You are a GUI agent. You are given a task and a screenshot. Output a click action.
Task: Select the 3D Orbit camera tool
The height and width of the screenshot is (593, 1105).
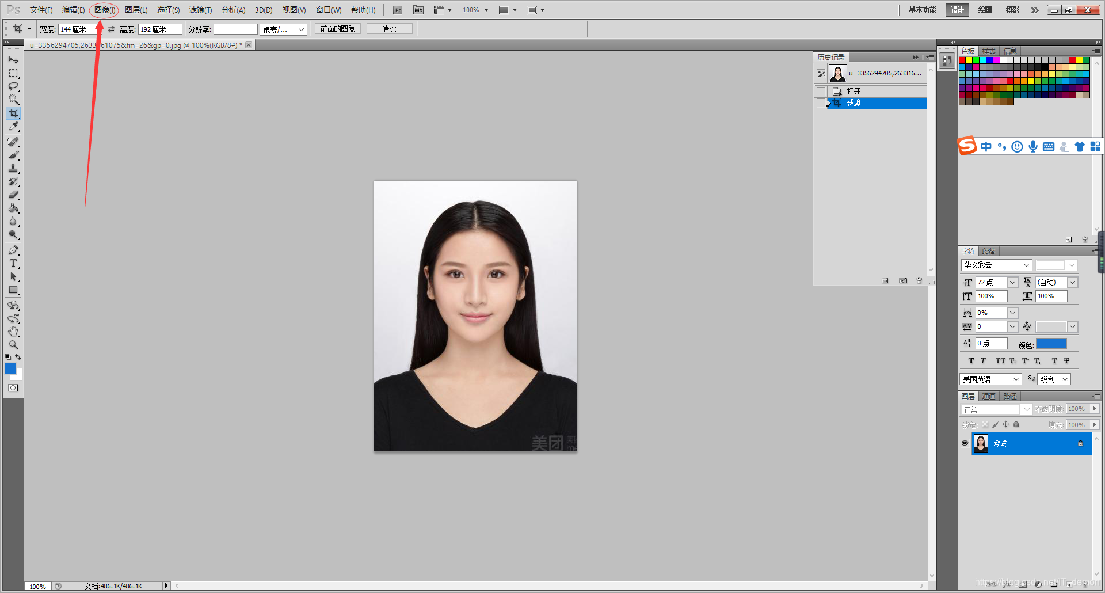(13, 318)
